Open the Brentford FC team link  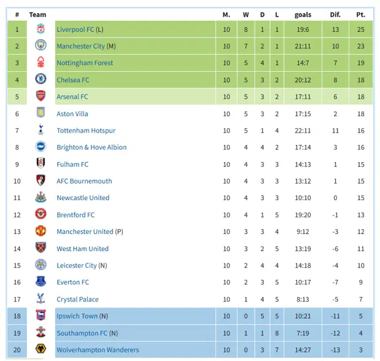(76, 215)
